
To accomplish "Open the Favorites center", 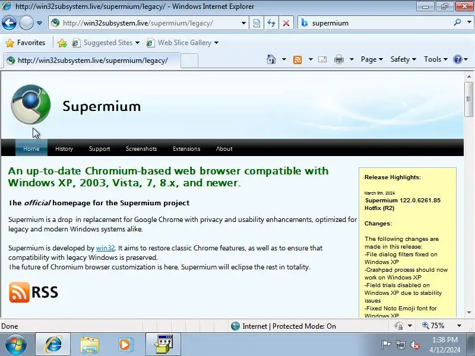I will (x=26, y=43).
